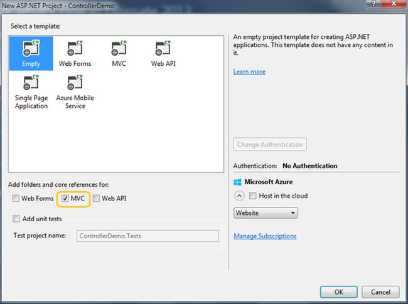Close the New ASP.NET Project dialog
Viewport: 408px width, 304px height.
coord(394,4)
